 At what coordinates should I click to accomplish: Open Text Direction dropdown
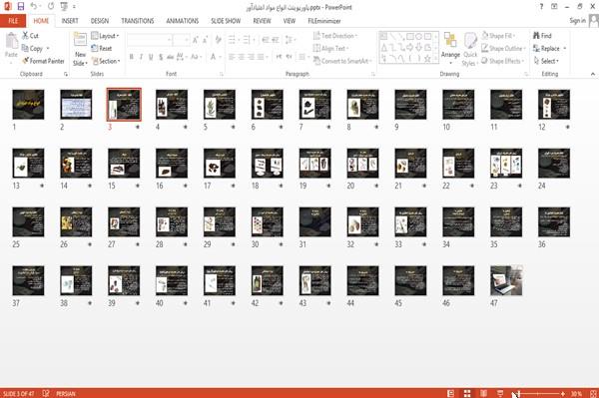(x=335, y=36)
